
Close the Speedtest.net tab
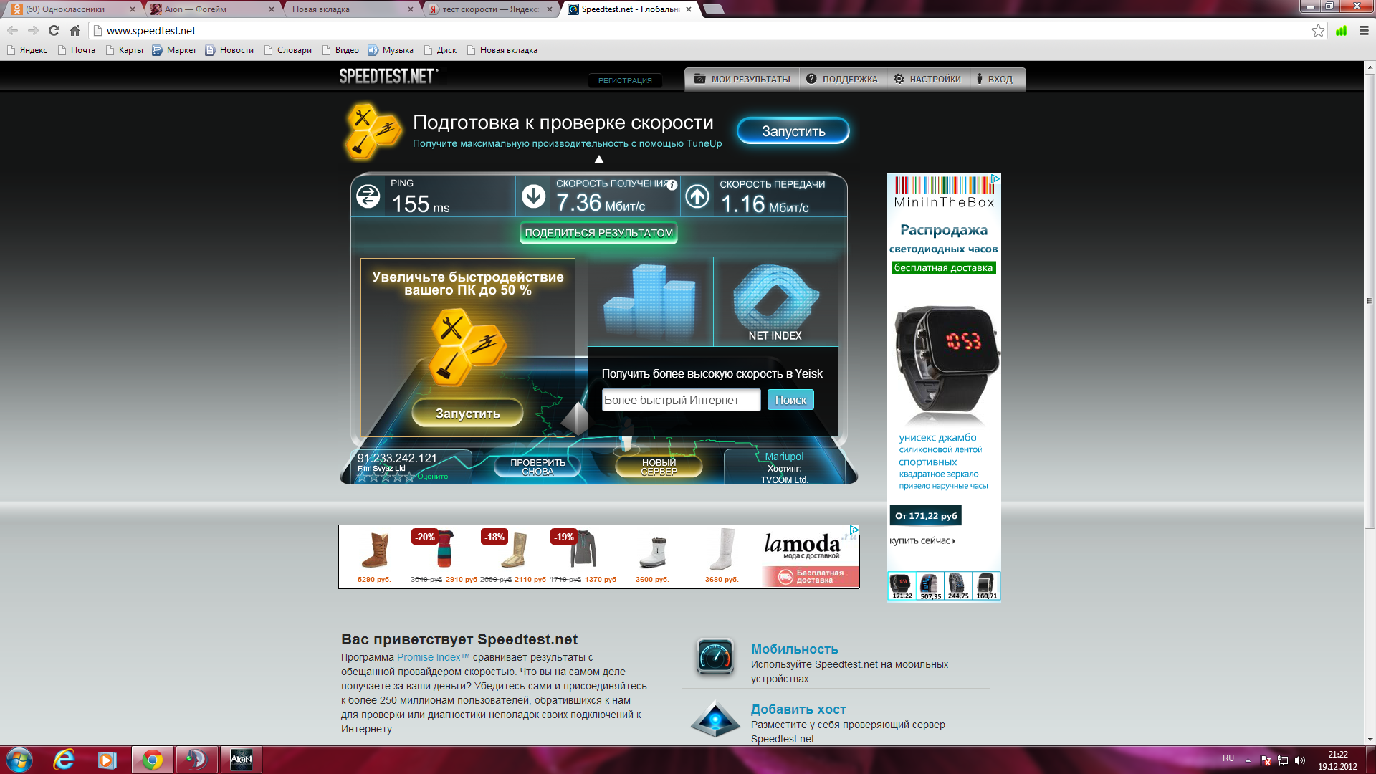[689, 9]
